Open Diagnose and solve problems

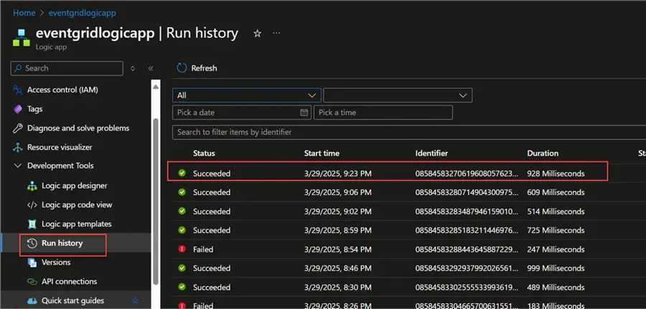click(78, 128)
